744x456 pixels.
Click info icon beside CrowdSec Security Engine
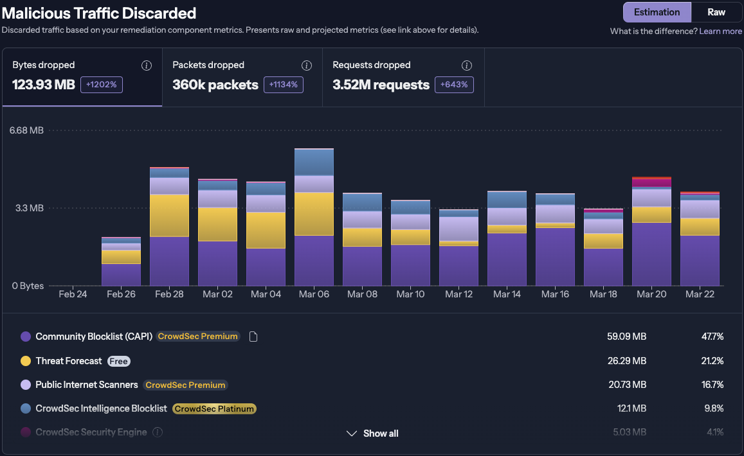[x=158, y=432]
